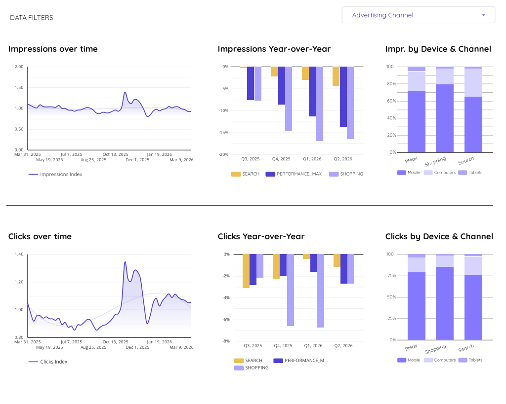The height and width of the screenshot is (404, 506).
Task: Click 'Mar 9, 2026' label on Impressions over time axis
Action: click(x=181, y=160)
